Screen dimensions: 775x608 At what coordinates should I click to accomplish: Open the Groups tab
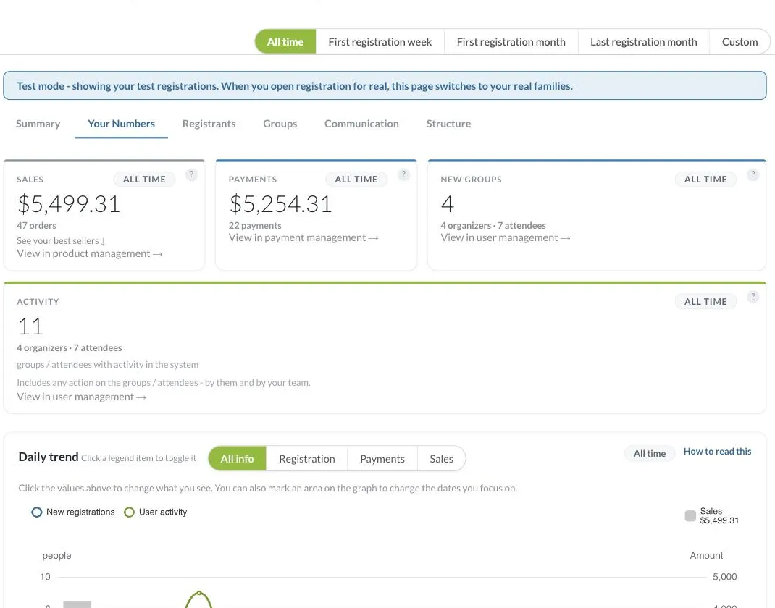pyautogui.click(x=280, y=124)
